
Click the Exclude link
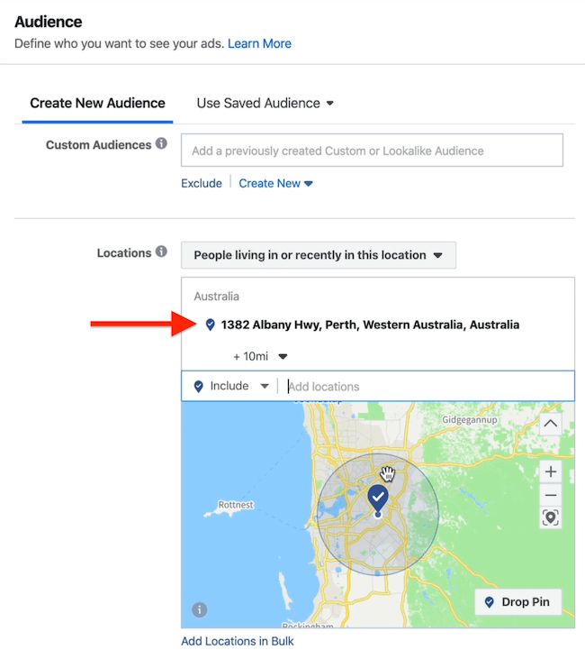(202, 183)
